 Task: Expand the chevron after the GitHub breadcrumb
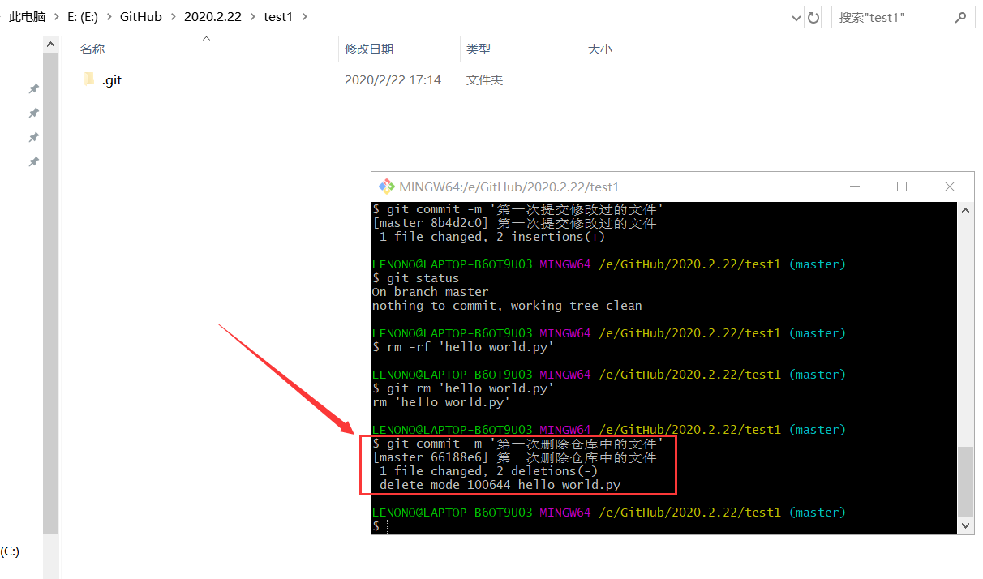(175, 17)
